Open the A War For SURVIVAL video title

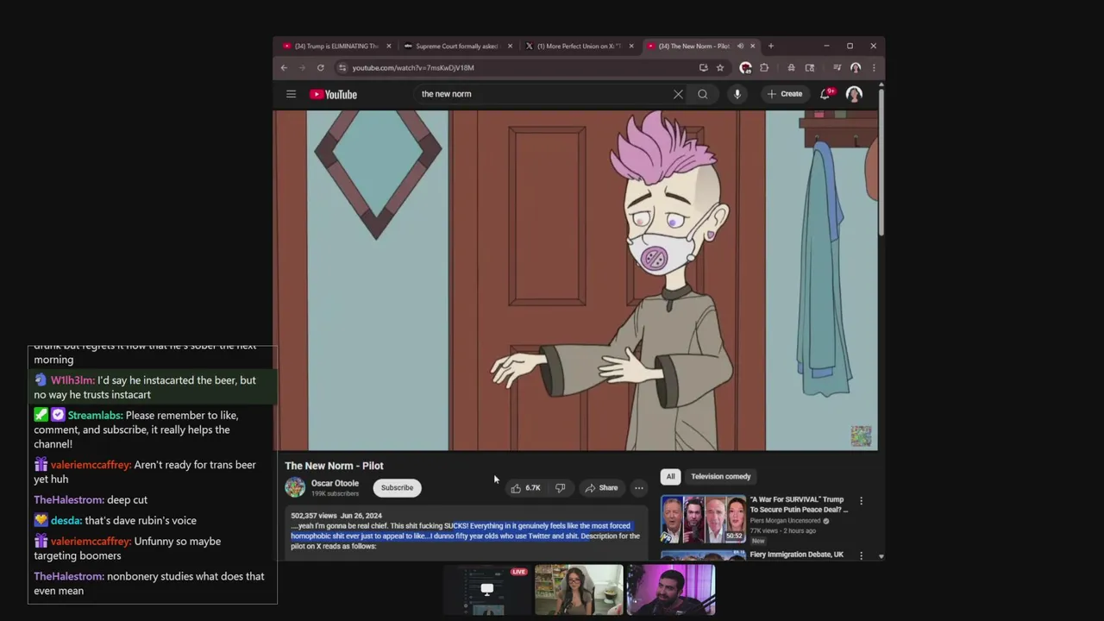point(798,505)
